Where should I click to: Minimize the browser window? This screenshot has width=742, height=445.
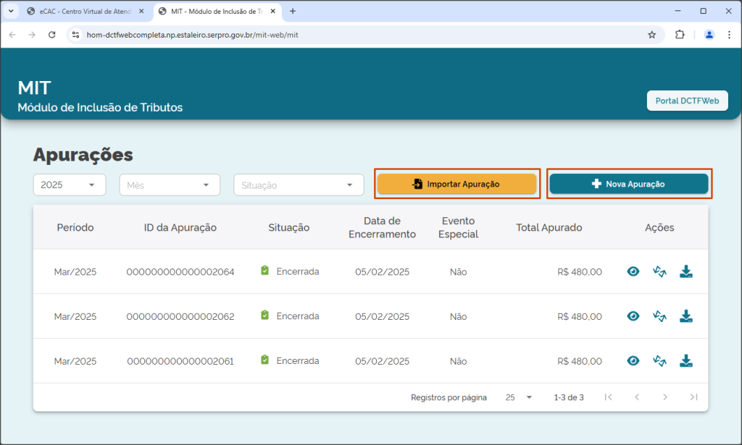[678, 11]
